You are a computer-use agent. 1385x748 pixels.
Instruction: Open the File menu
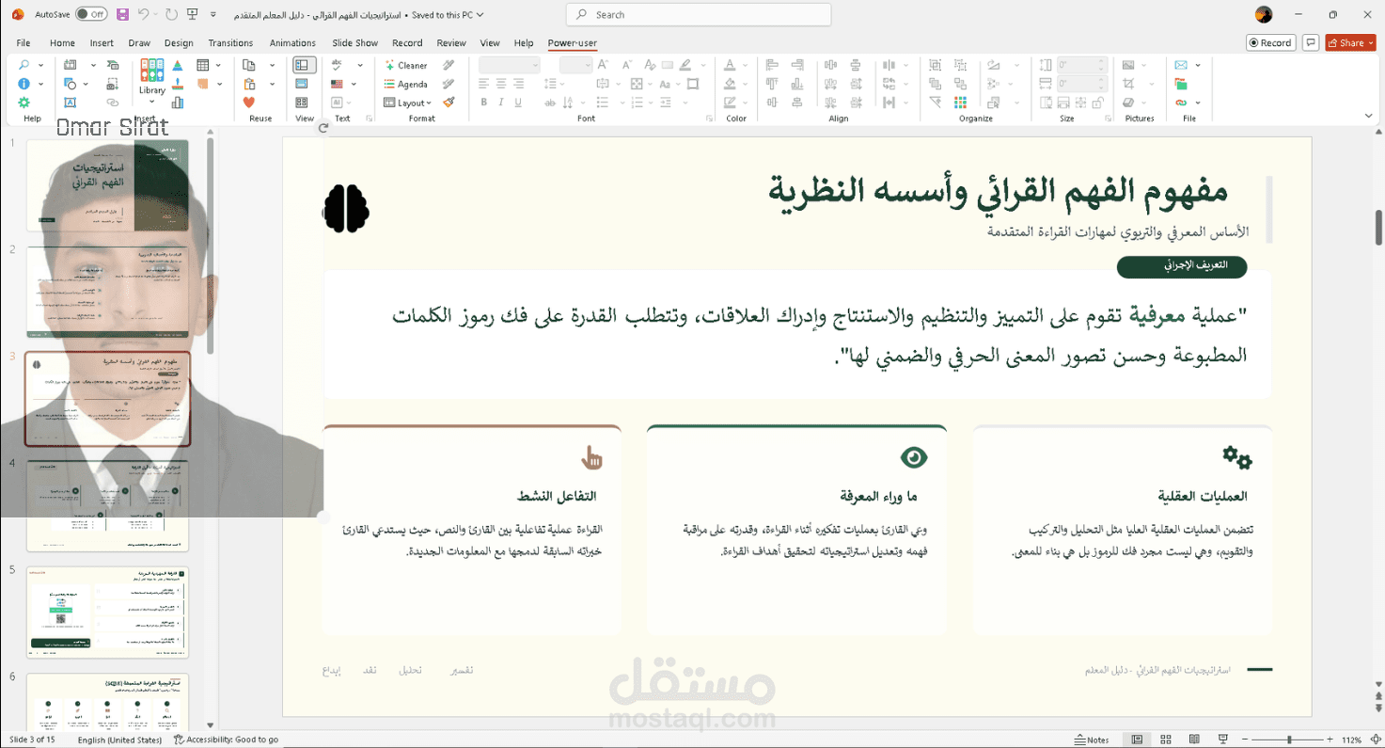pos(24,42)
